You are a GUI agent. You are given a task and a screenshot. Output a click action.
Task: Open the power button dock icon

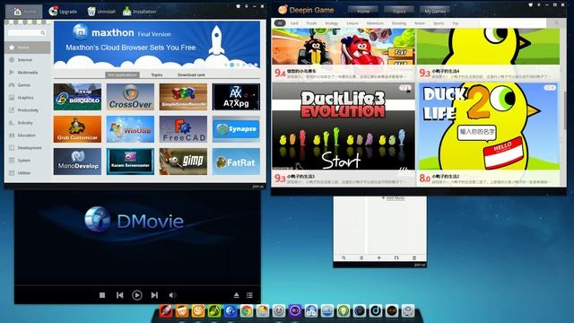pos(279,311)
